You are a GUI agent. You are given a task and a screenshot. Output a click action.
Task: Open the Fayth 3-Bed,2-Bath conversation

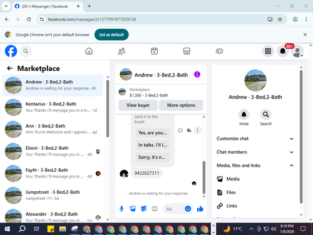(53, 174)
